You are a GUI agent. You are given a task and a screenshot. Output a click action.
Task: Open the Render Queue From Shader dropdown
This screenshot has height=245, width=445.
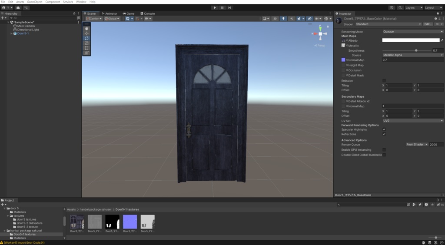point(417,144)
